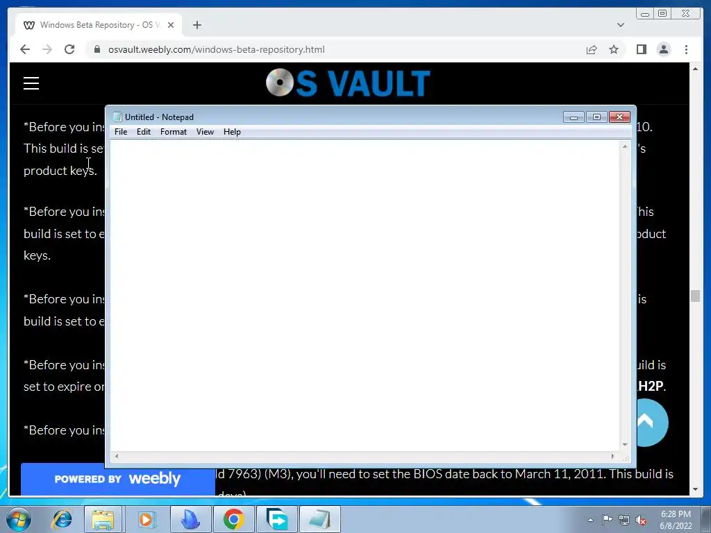711x533 pixels.
Task: Close the Chrome window
Action: 686,14
